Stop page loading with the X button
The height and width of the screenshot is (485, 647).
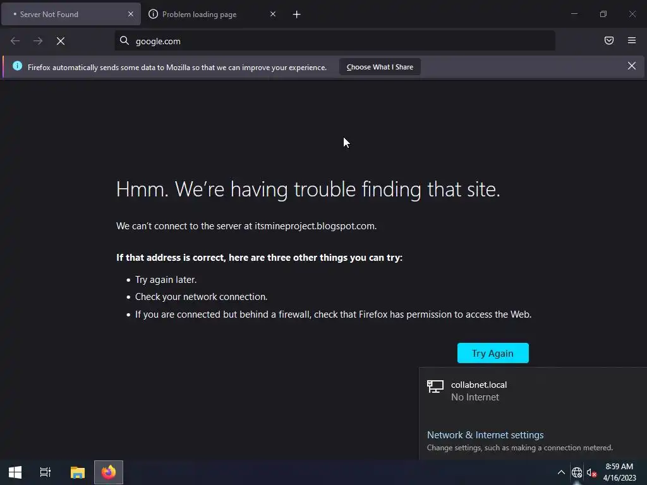point(61,41)
